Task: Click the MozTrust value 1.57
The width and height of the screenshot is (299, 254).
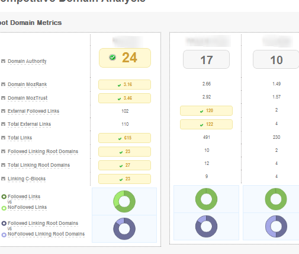Action: tap(277, 97)
